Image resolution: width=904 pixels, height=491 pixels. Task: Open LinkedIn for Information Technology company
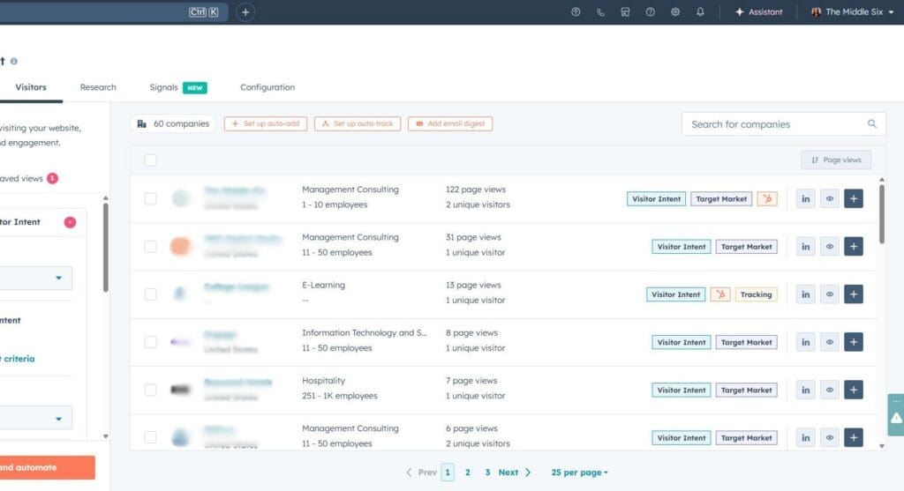click(x=805, y=342)
